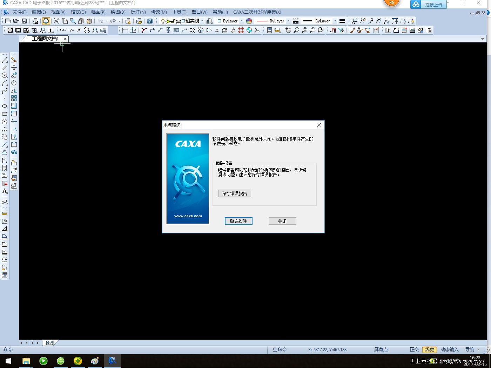Open the 文件(F) menu
The height and width of the screenshot is (368, 491).
coord(20,12)
